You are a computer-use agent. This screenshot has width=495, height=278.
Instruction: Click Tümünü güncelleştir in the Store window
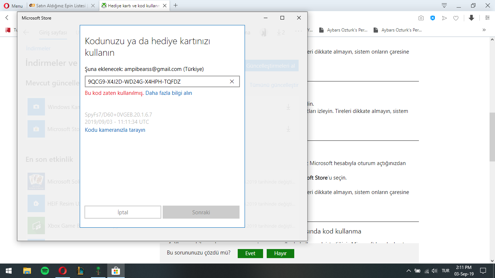[274, 85]
